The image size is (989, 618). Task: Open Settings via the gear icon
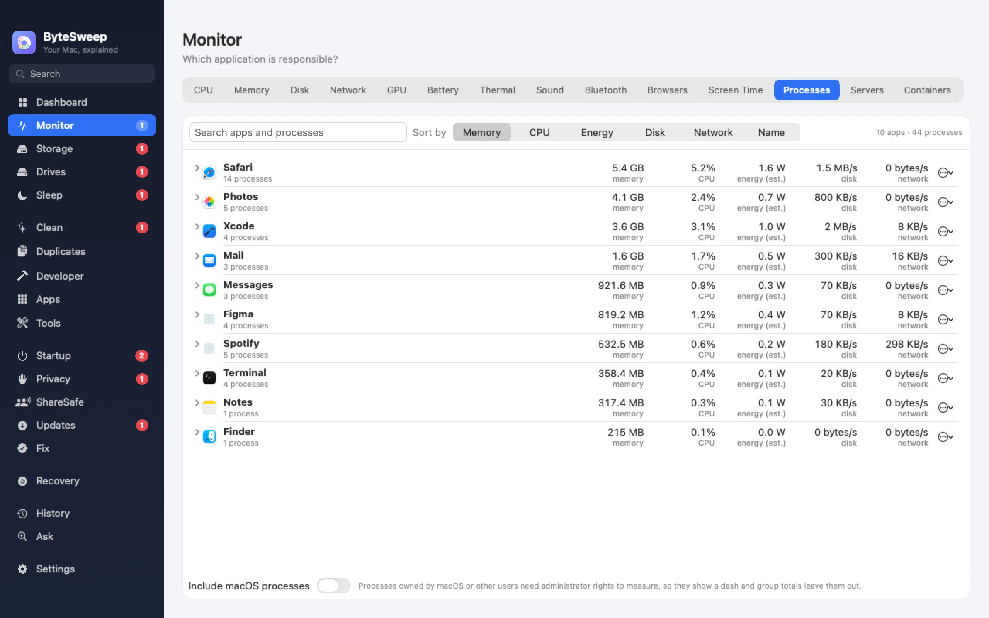pyautogui.click(x=22, y=569)
